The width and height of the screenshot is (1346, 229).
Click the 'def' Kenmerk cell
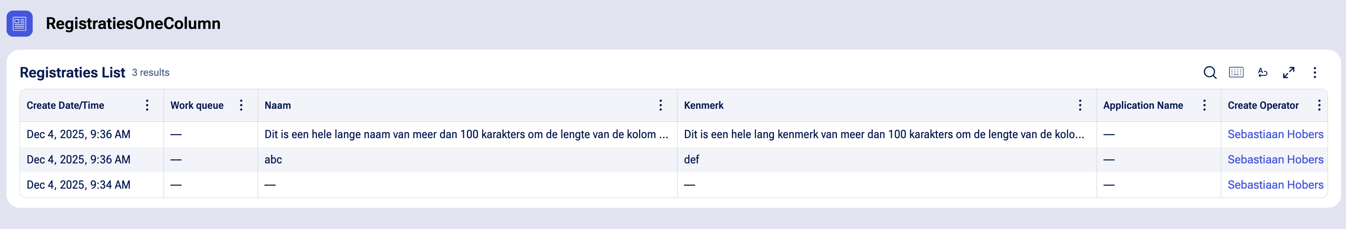tap(691, 159)
